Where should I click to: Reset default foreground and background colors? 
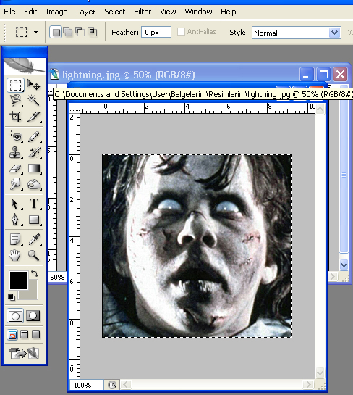point(11,297)
